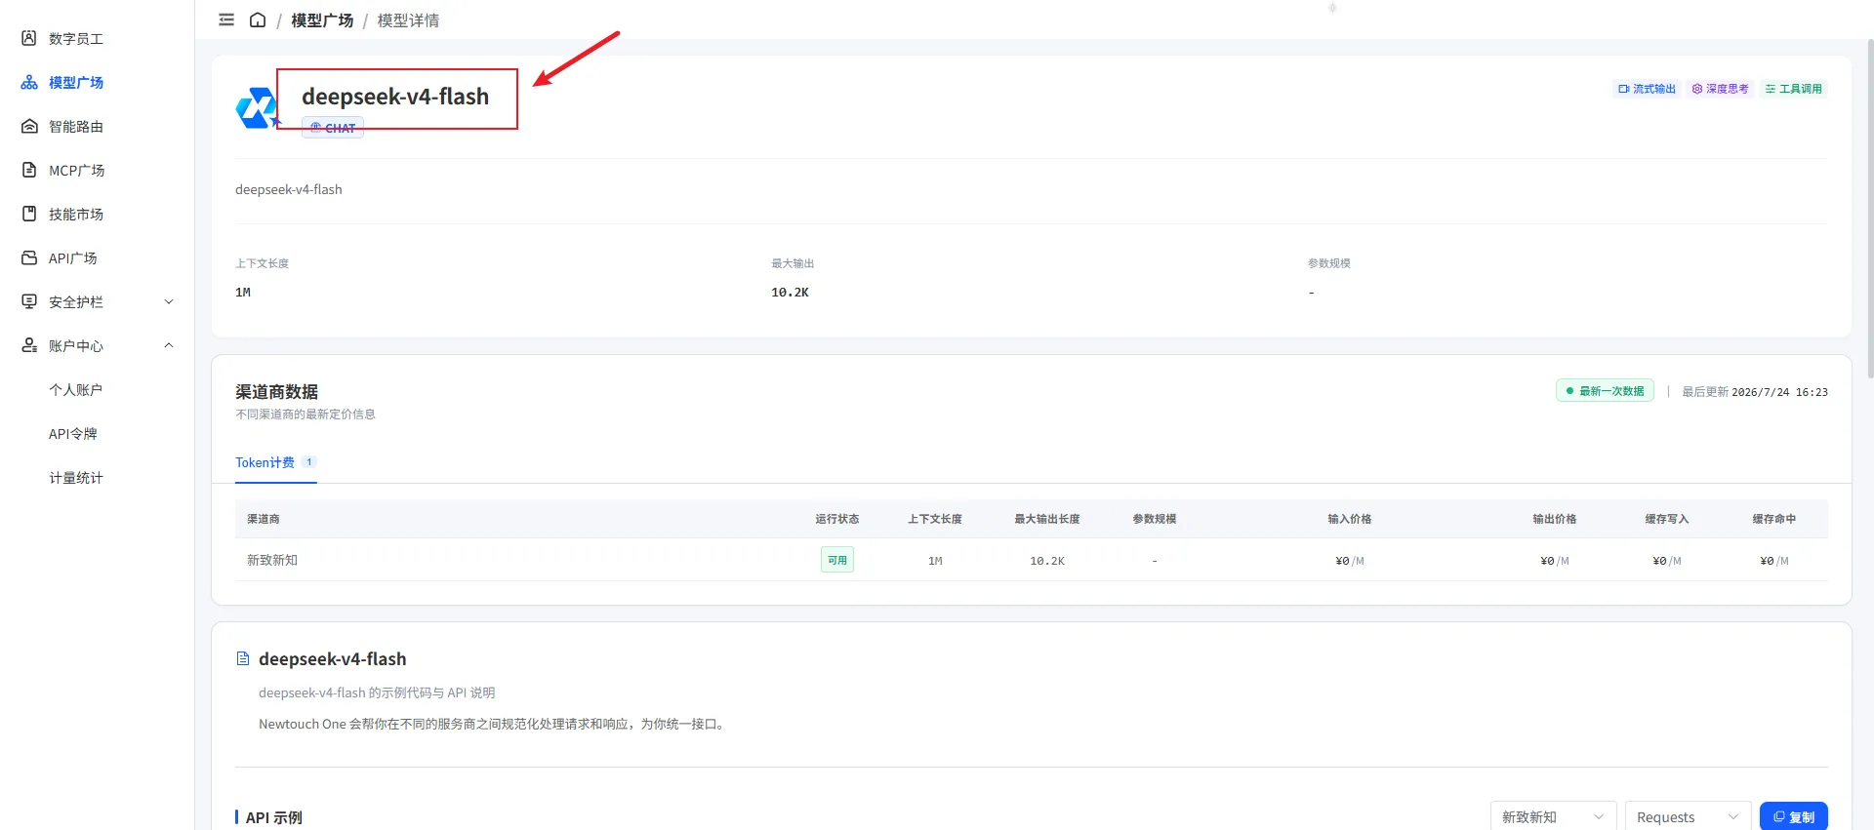Viewport: 1874px width, 830px height.
Task: Click the 1M context length cell in table
Action: (935, 561)
